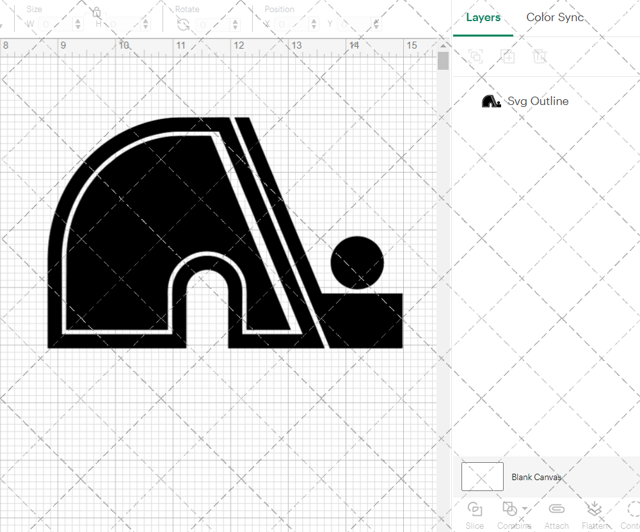The height and width of the screenshot is (532, 640).
Task: Expand the Combine dropdown arrow
Action: (525, 509)
